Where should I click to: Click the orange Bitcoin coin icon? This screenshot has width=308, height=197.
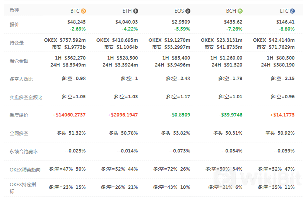84,11
